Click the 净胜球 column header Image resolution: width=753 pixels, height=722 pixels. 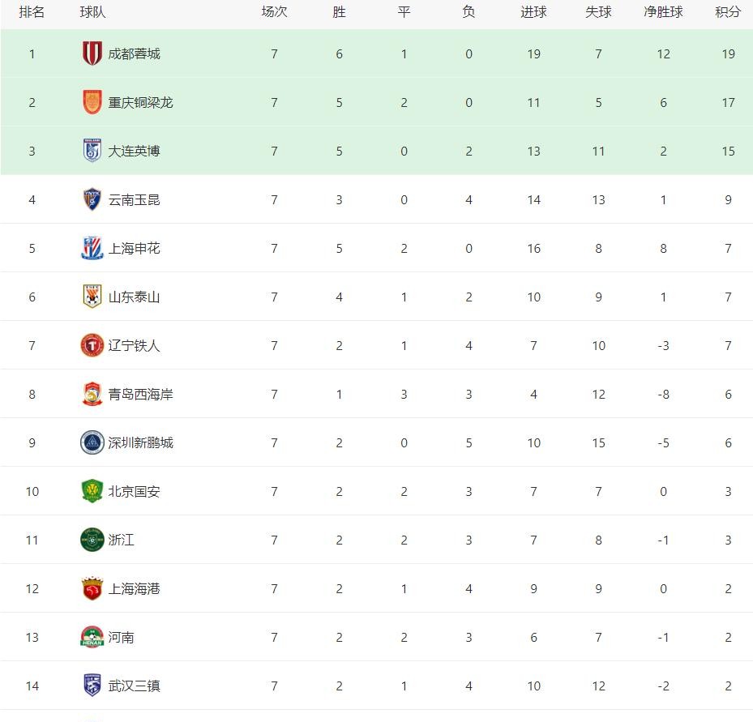coord(663,12)
